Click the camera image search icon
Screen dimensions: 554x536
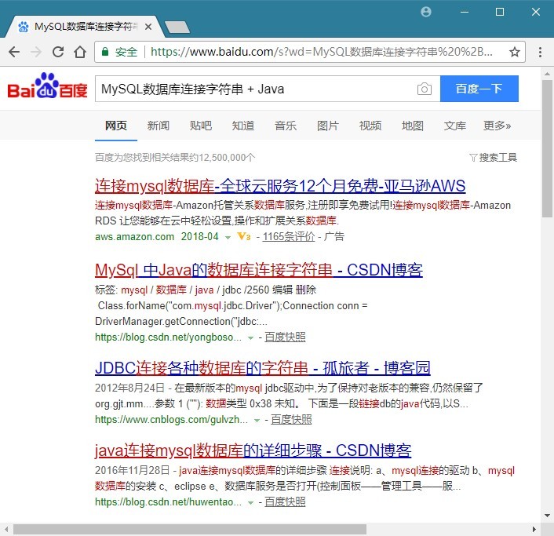pos(424,89)
